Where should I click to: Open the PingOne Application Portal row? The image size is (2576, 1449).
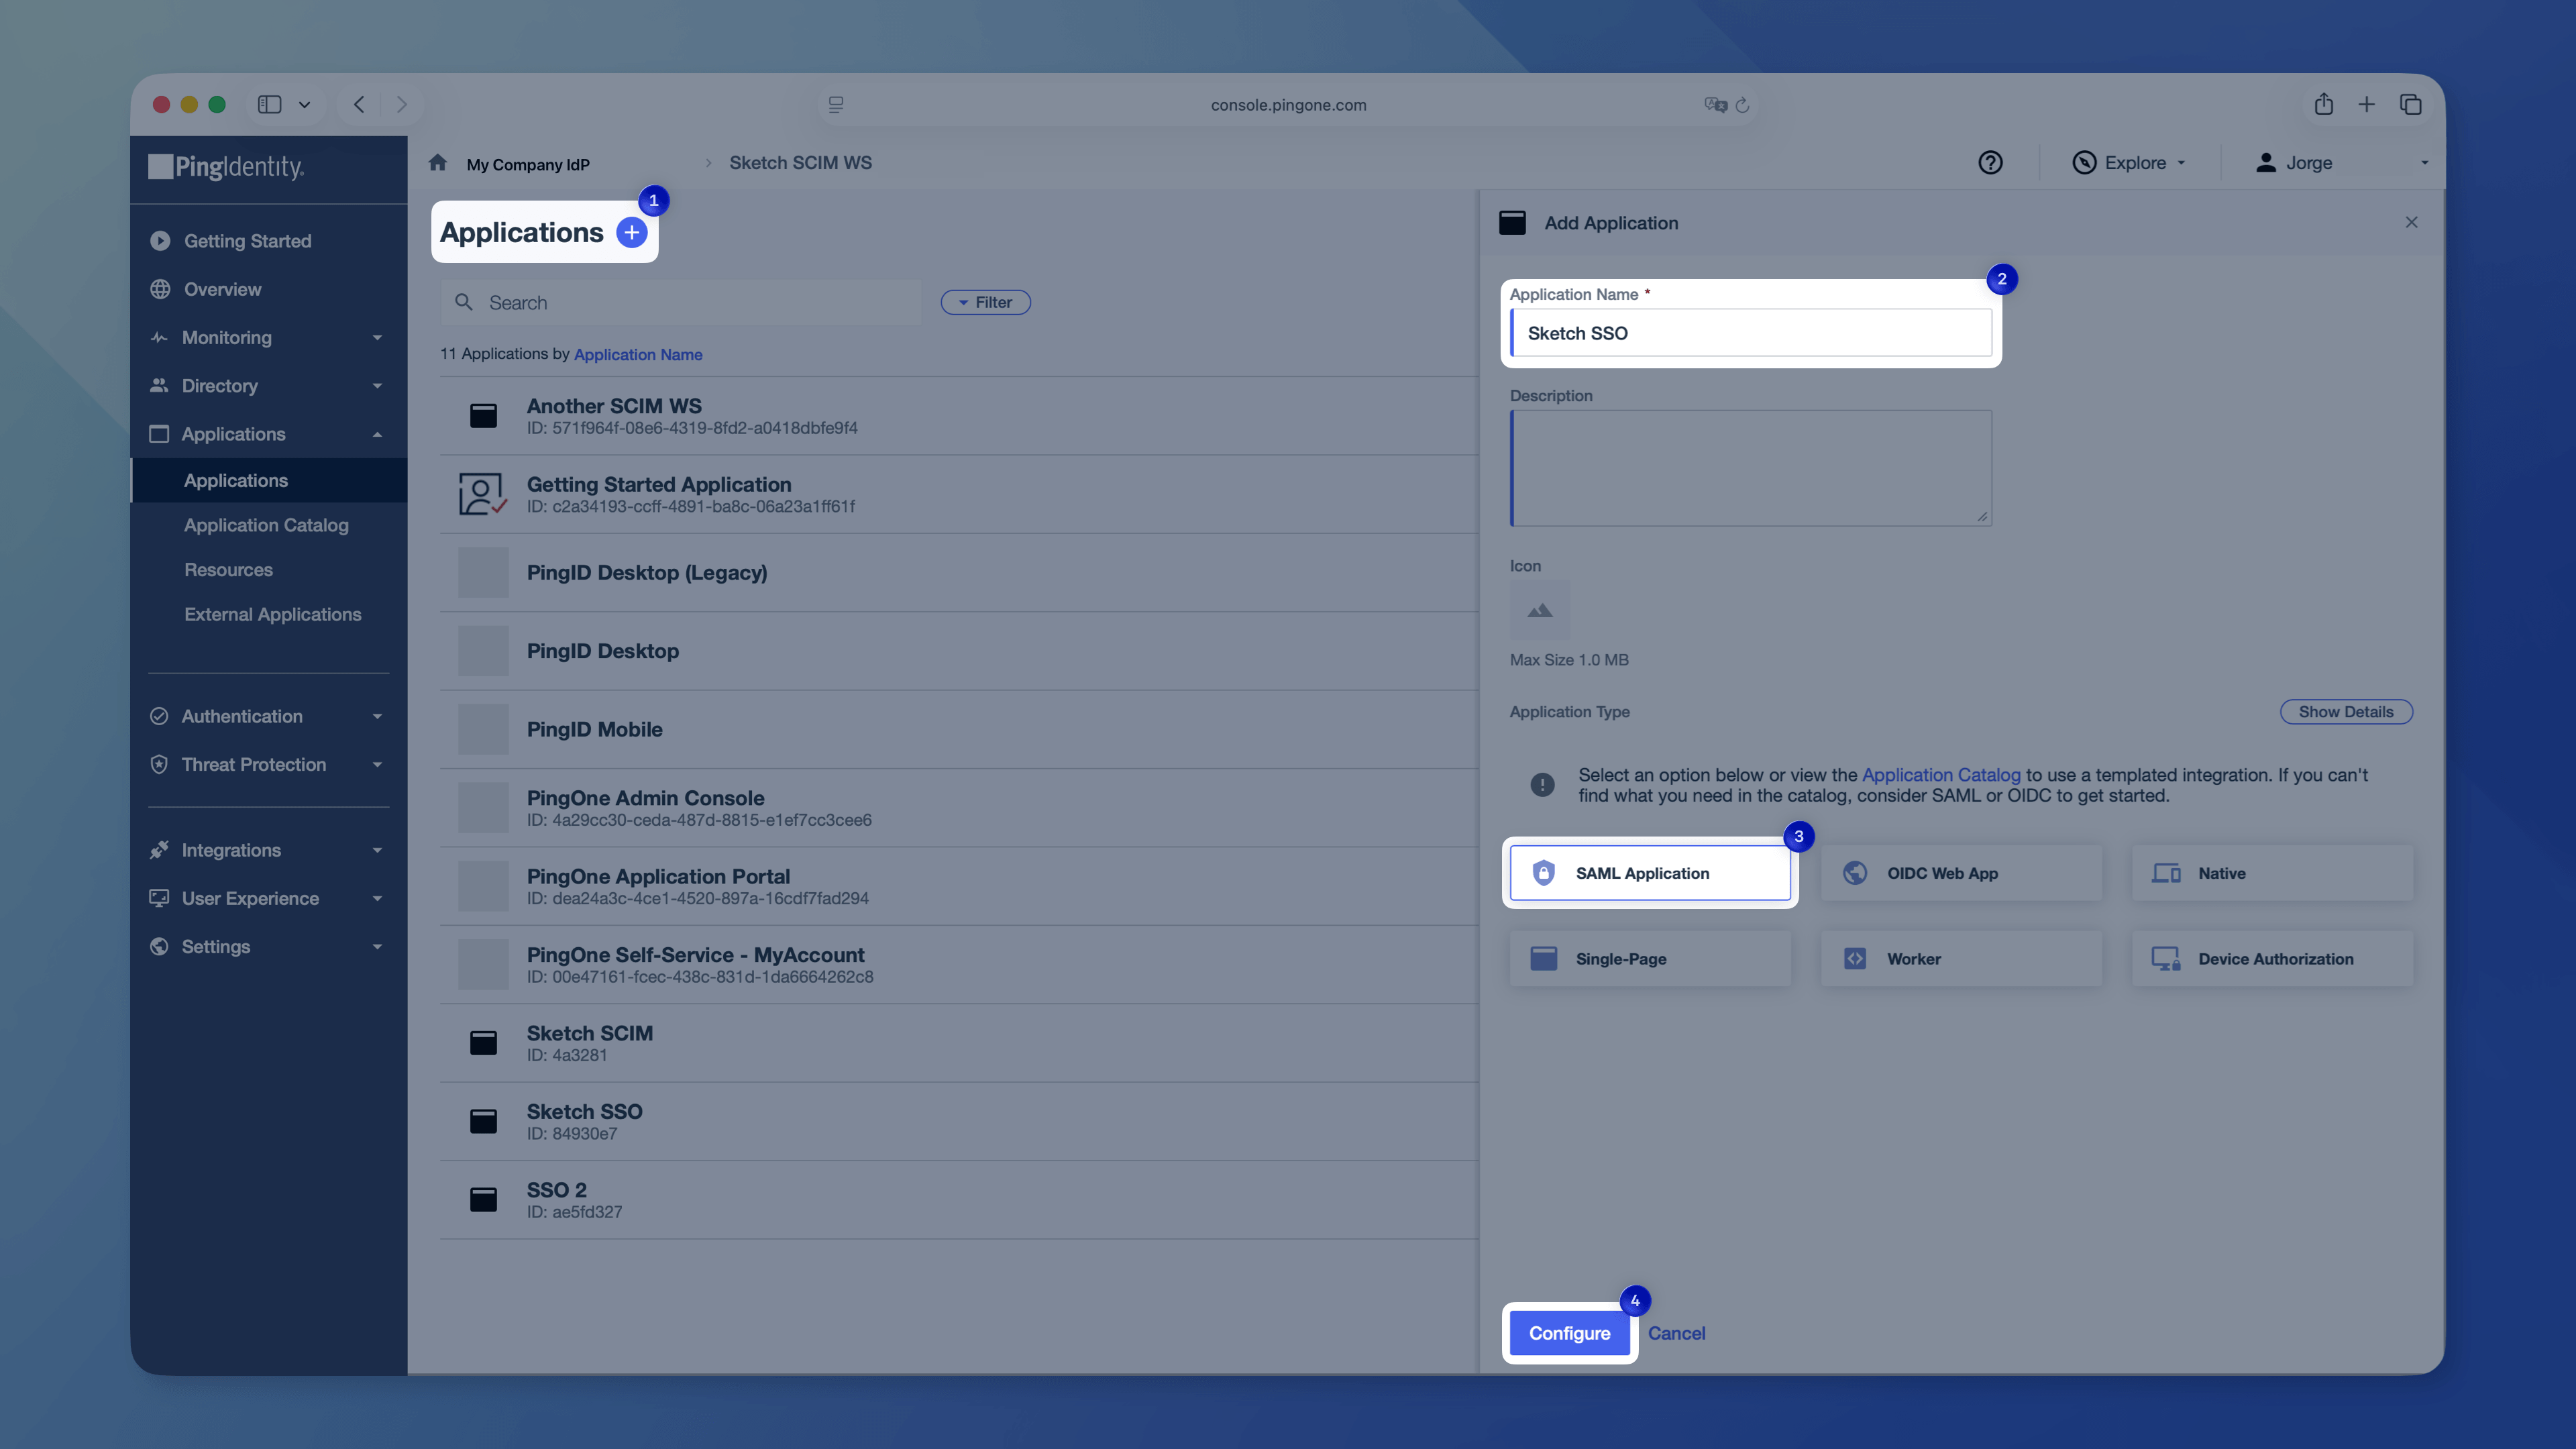pyautogui.click(x=958, y=886)
